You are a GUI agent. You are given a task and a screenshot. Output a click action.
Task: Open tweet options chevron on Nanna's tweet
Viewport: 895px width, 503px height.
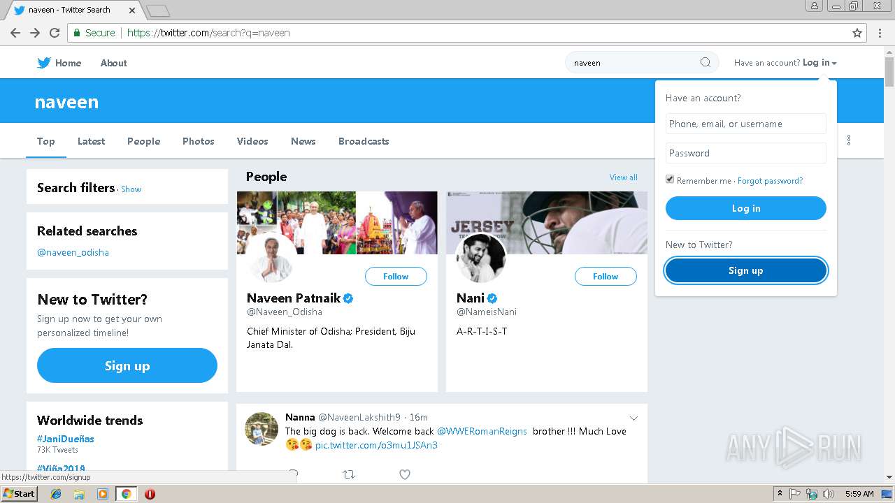click(633, 418)
